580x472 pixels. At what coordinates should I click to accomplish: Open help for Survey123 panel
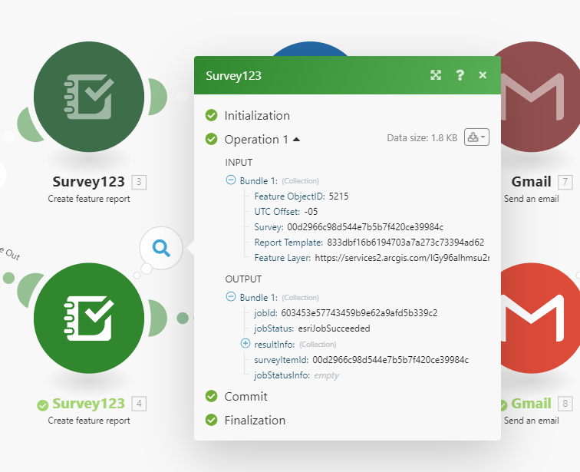460,75
